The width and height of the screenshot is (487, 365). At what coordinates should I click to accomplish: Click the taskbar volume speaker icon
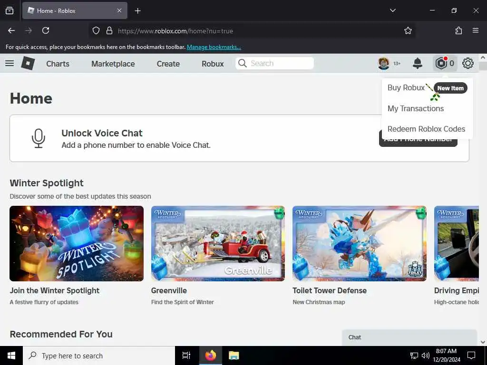point(426,355)
